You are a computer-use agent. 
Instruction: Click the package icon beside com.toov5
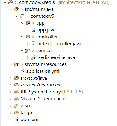click(x=22, y=16)
